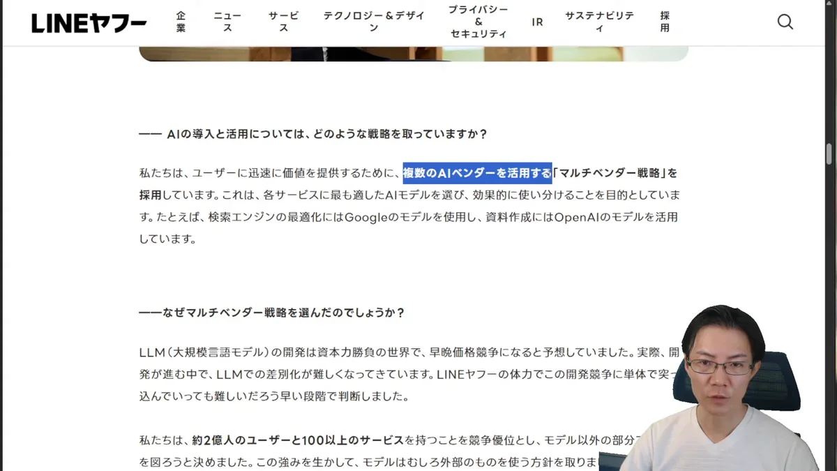Click the highlighted text 複数のAIベンダーを活用する
Viewport: 837px width, 471px height.
point(477,172)
